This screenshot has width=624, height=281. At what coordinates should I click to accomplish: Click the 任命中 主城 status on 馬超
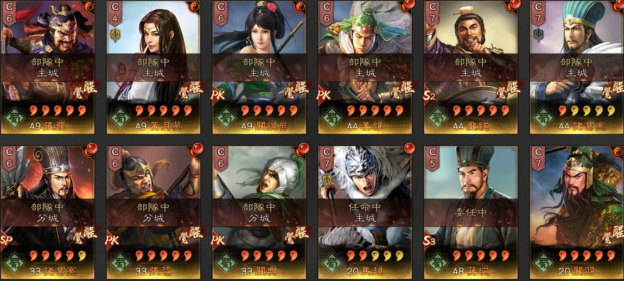(365, 213)
